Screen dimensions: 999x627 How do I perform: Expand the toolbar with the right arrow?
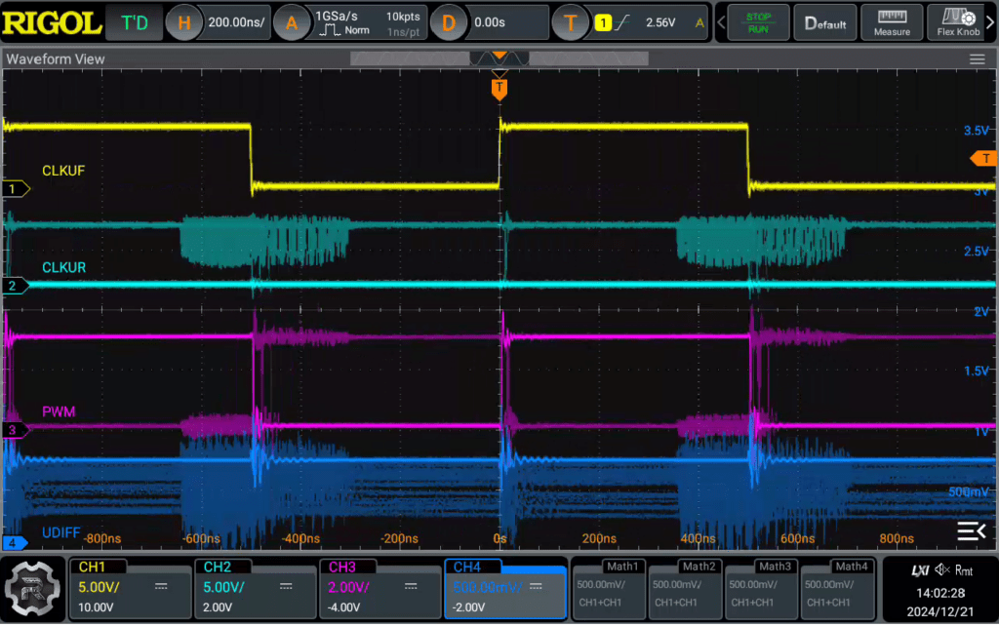tap(991, 23)
